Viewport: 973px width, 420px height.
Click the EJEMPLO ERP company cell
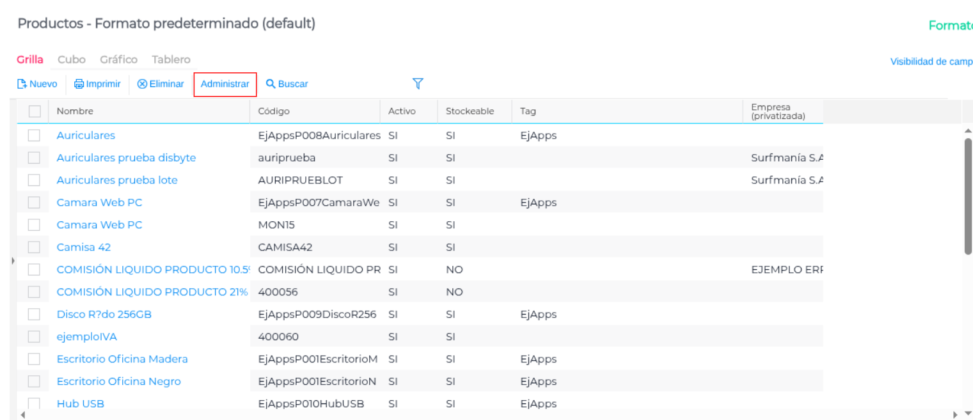click(x=787, y=270)
